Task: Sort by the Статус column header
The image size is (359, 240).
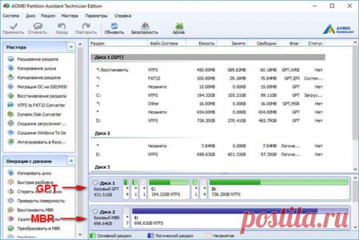Action: 313,43
